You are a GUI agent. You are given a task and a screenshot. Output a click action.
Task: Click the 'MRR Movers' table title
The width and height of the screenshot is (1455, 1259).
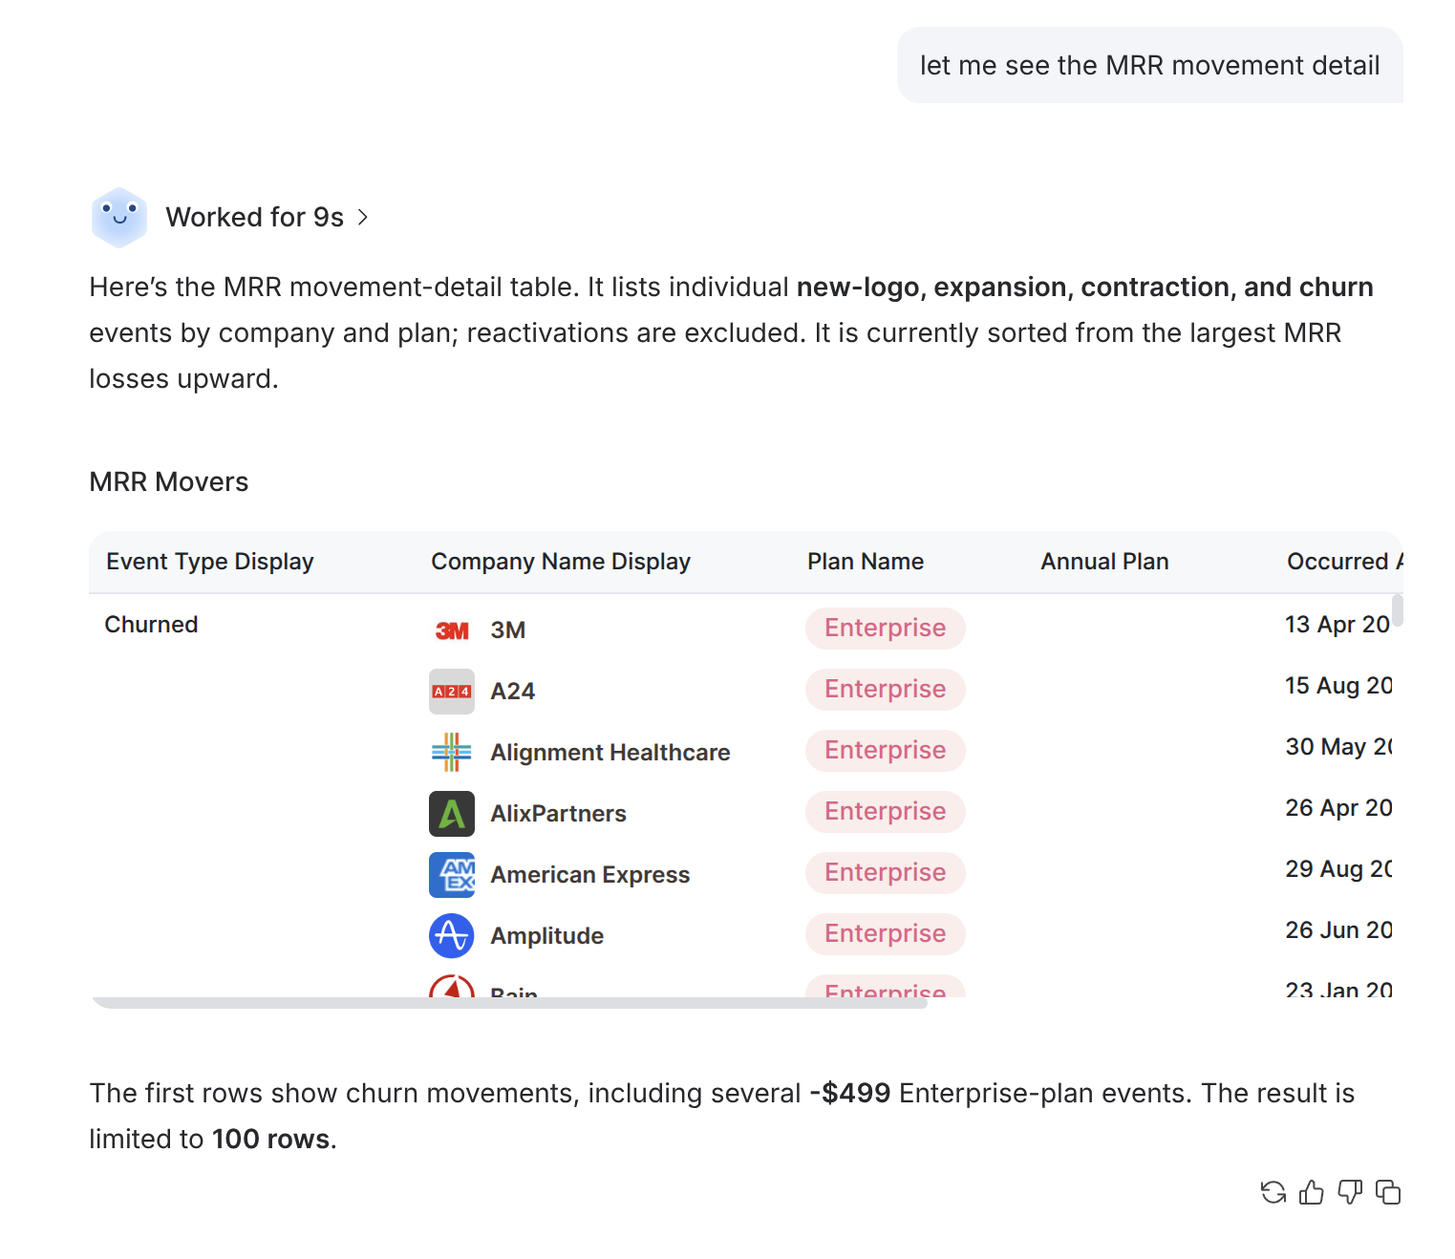click(x=169, y=482)
